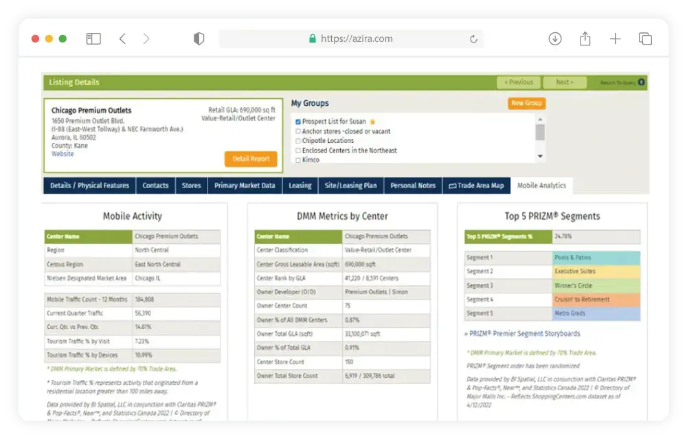Click the blue Metro Grads segment
The image size is (687, 439).
pyautogui.click(x=596, y=313)
